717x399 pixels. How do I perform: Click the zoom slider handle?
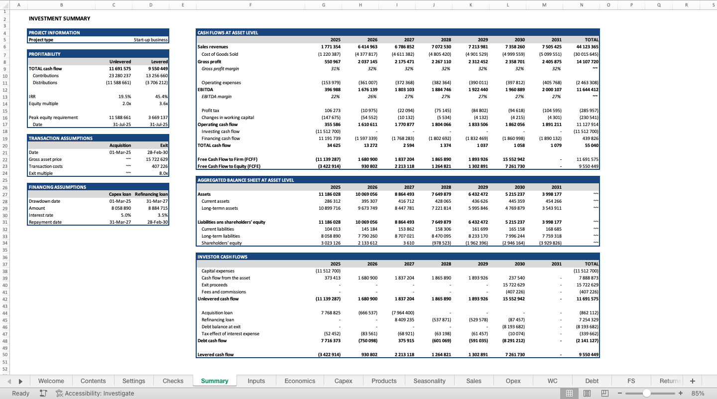click(647, 393)
